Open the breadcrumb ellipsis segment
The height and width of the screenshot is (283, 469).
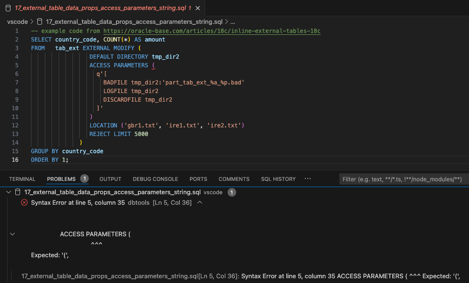233,22
